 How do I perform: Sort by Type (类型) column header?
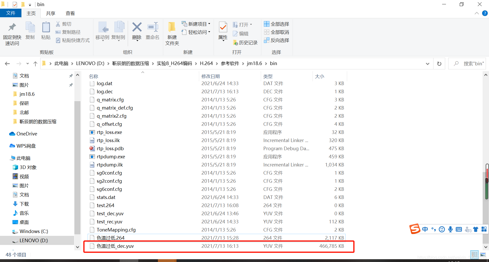(x=268, y=76)
